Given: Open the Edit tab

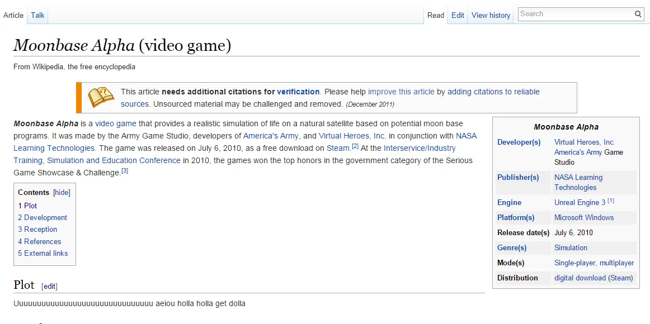Looking at the screenshot, I should [458, 15].
